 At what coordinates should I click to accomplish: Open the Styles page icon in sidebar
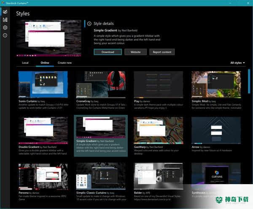pos(5,12)
